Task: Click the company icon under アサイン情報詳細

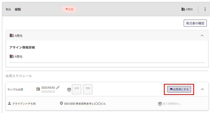Action: [12, 56]
